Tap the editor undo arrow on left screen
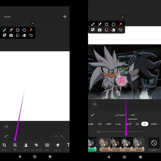The image size is (161, 161). [62, 136]
